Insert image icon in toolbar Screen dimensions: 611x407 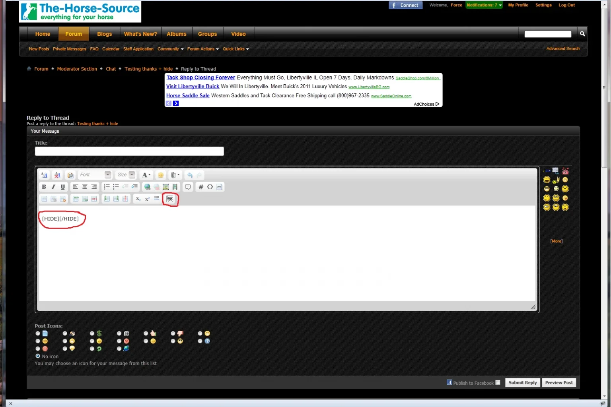tap(166, 187)
